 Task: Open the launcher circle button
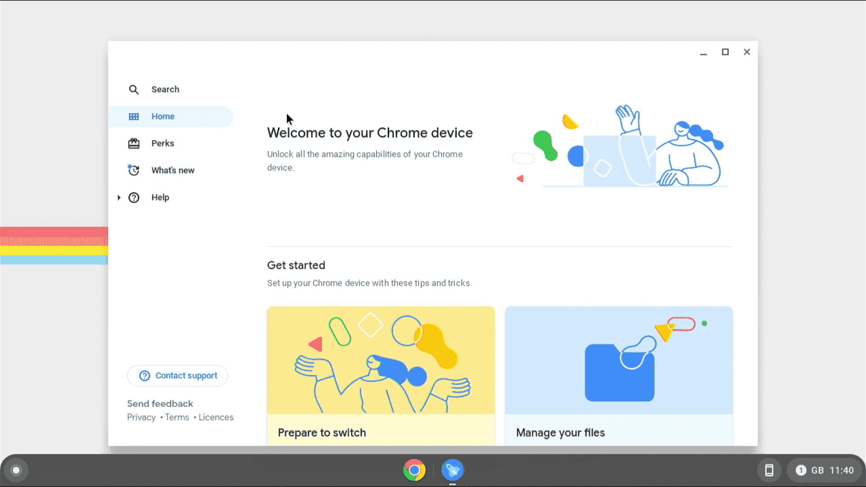pyautogui.click(x=16, y=470)
